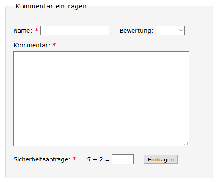
Task: Grab the textarea resize handle corner
Action: (186, 143)
